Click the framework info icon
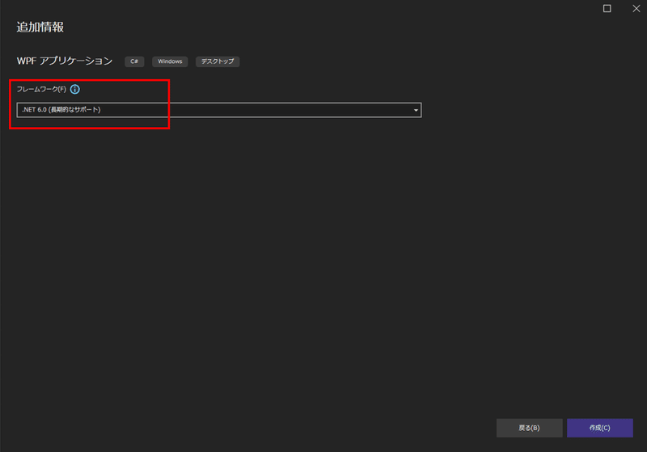 pos(74,89)
